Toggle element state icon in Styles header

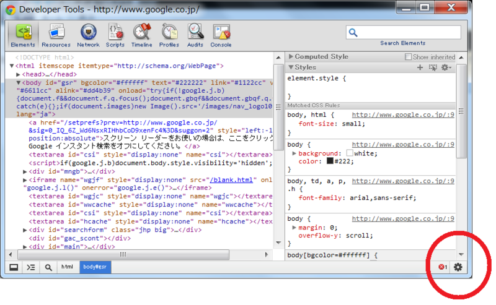pyautogui.click(x=433, y=67)
